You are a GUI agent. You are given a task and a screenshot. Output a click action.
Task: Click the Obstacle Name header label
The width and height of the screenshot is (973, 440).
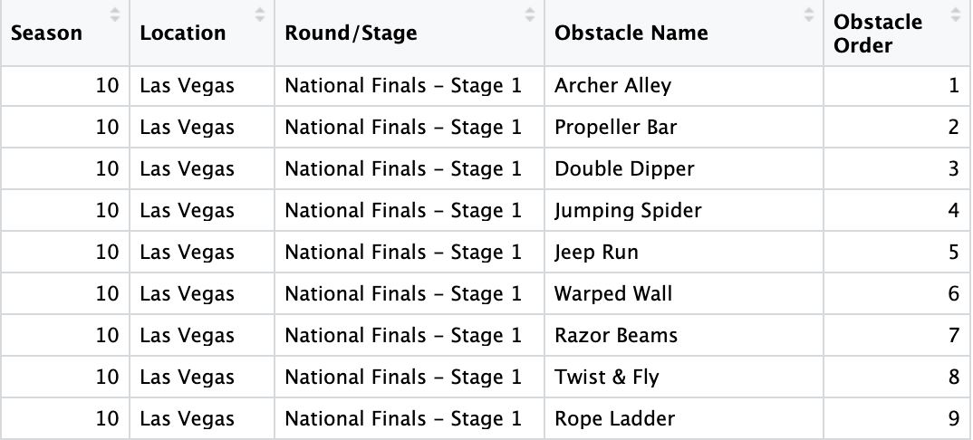coord(631,33)
